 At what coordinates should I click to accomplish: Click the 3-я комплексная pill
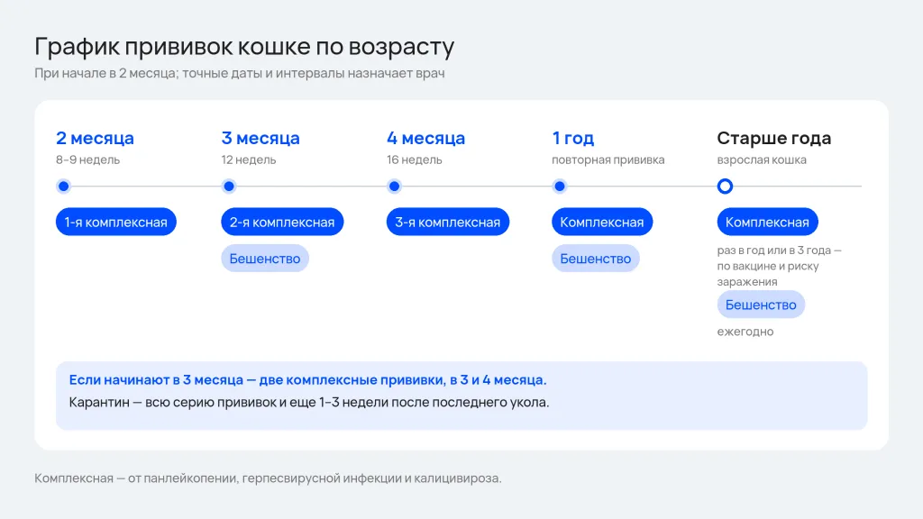(x=447, y=222)
